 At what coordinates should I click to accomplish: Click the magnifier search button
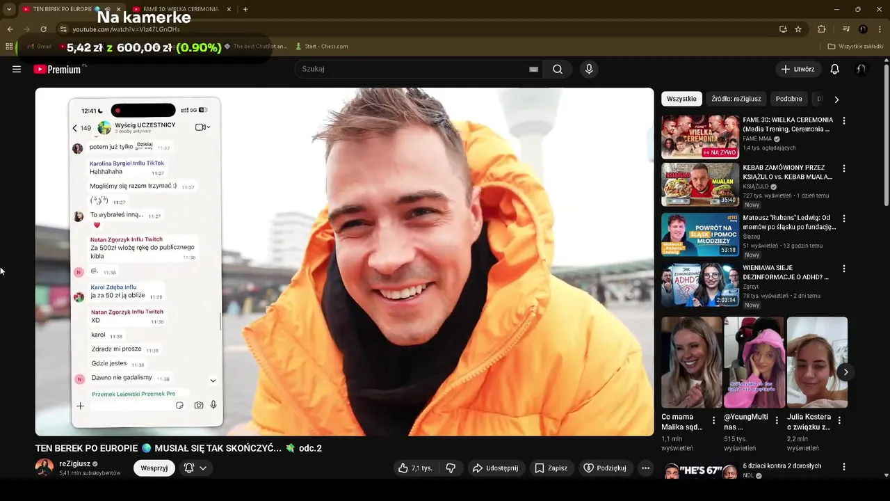coord(558,69)
